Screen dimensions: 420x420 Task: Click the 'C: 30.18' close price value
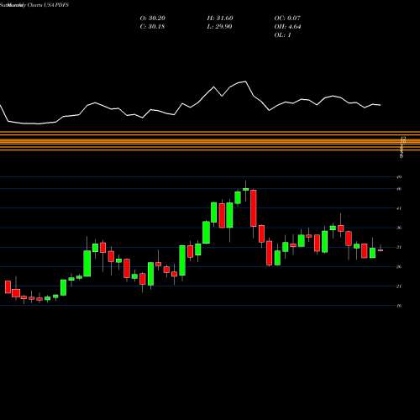(152, 27)
